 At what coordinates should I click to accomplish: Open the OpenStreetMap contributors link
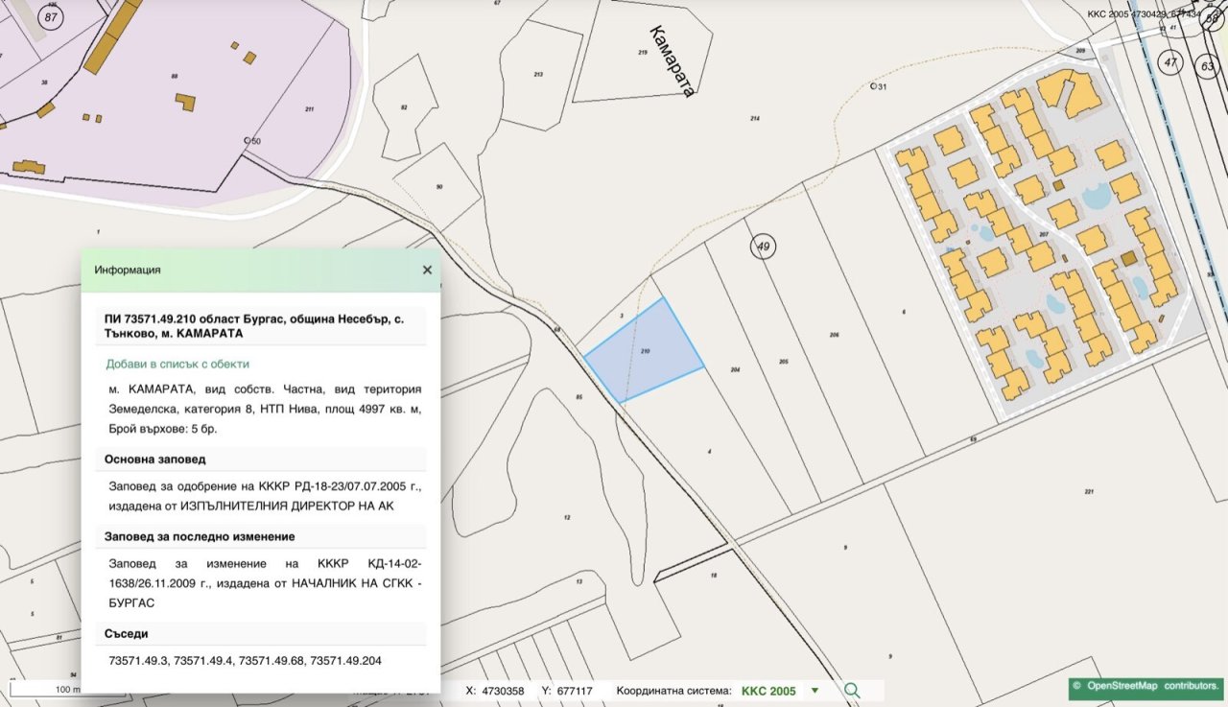[x=1146, y=687]
